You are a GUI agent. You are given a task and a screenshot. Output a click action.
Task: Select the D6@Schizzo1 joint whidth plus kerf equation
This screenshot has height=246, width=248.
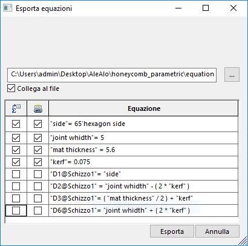(120, 211)
